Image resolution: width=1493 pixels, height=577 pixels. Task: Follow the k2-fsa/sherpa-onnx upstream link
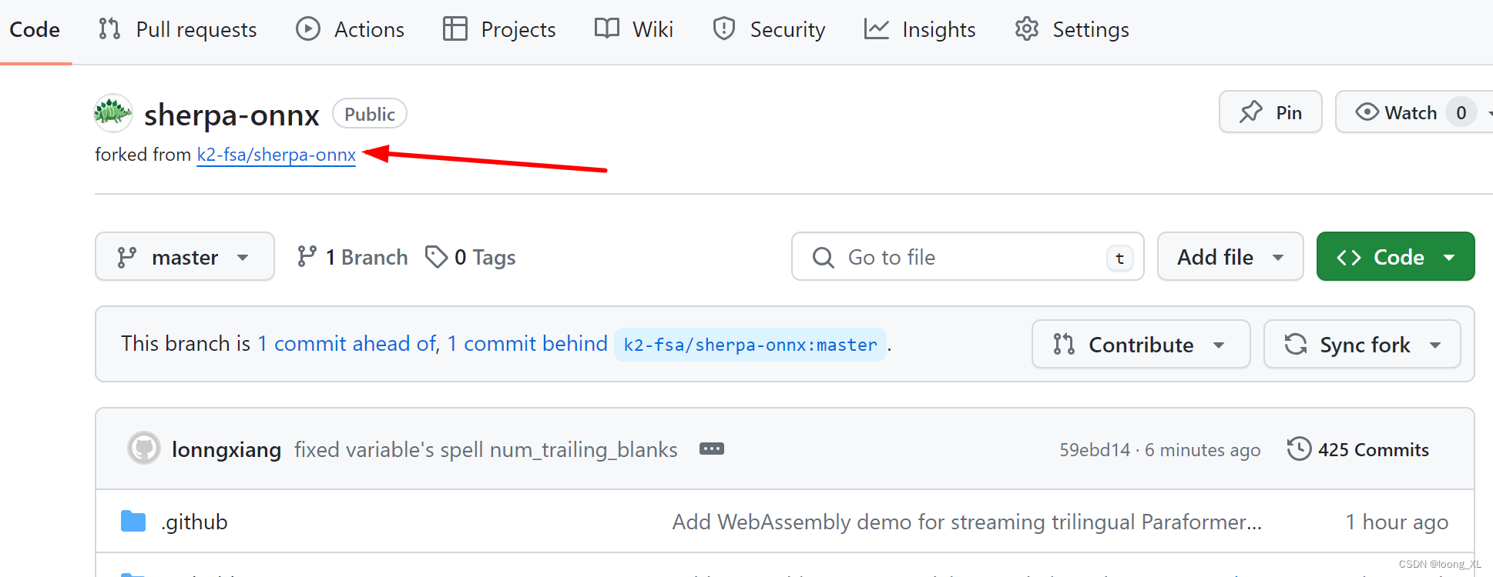(x=277, y=155)
